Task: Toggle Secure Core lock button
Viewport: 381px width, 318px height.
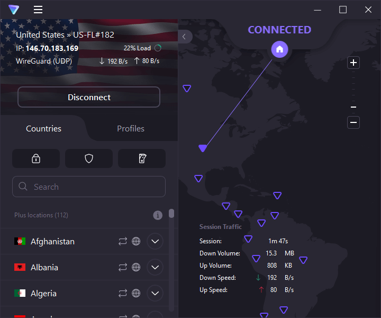Action: (36, 158)
